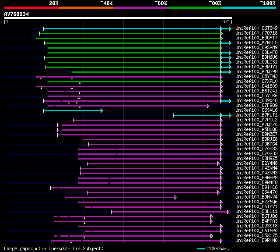Select the UniRef100_B9RJY1 label
This screenshot has height=252, width=280.
[x=256, y=67]
